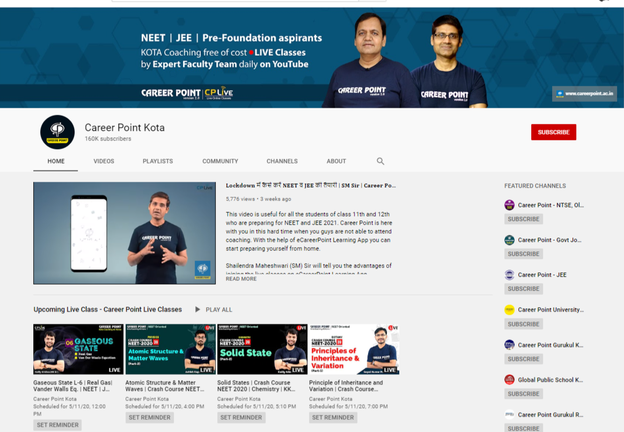
Task: Subscribe to Career Point Kota with red button
Action: (x=554, y=132)
